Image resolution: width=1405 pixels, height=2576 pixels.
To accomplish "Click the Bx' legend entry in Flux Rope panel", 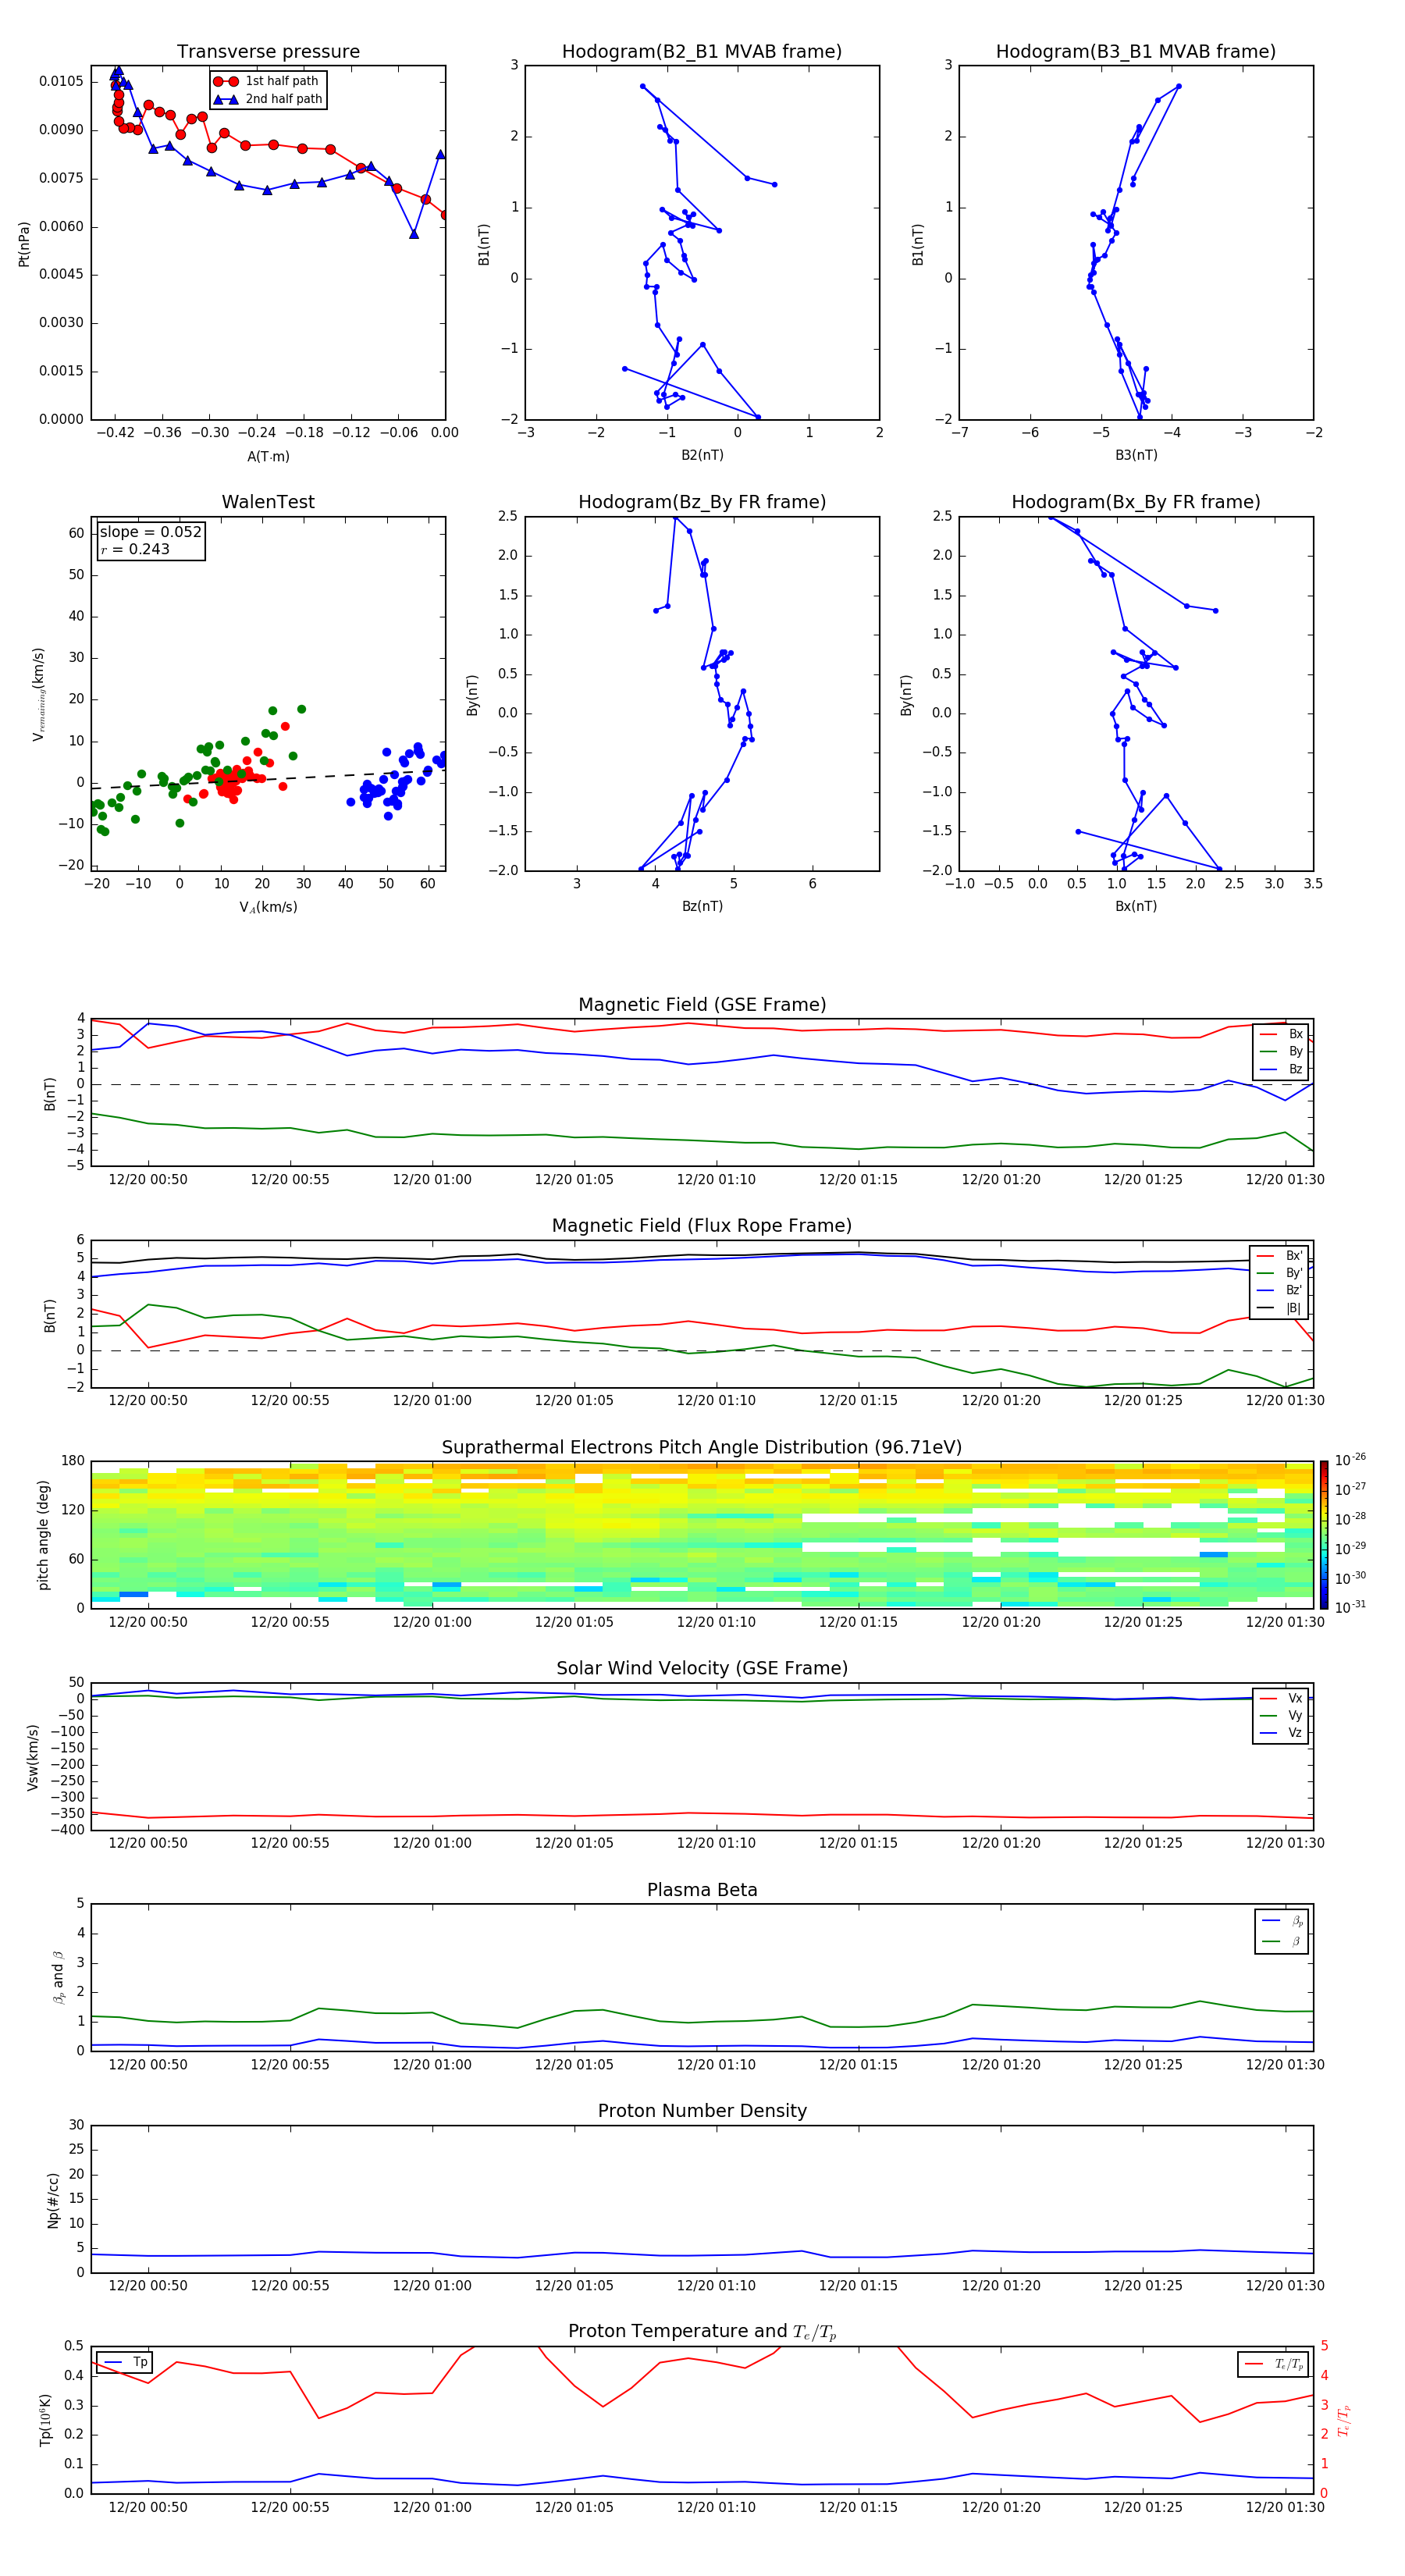I will click(x=1280, y=1256).
